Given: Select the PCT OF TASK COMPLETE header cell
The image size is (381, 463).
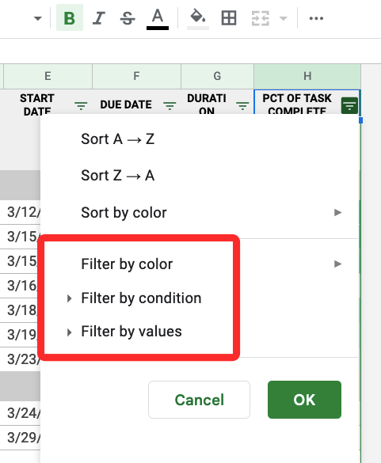Looking at the screenshot, I should coord(307,102).
